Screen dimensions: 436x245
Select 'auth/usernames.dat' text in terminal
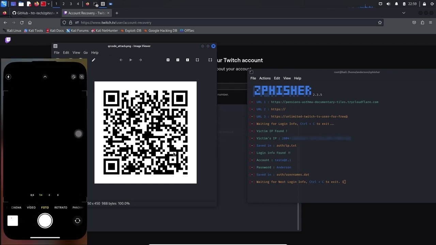tap(293, 175)
